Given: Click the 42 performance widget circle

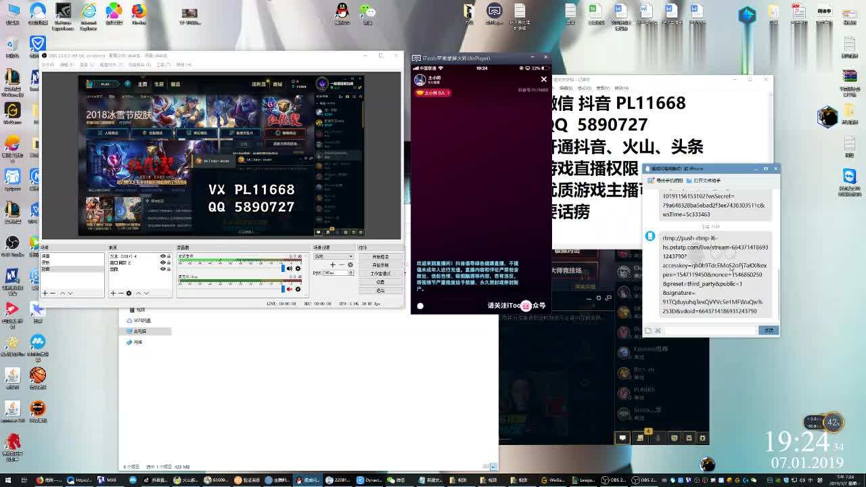Looking at the screenshot, I should pos(834,423).
